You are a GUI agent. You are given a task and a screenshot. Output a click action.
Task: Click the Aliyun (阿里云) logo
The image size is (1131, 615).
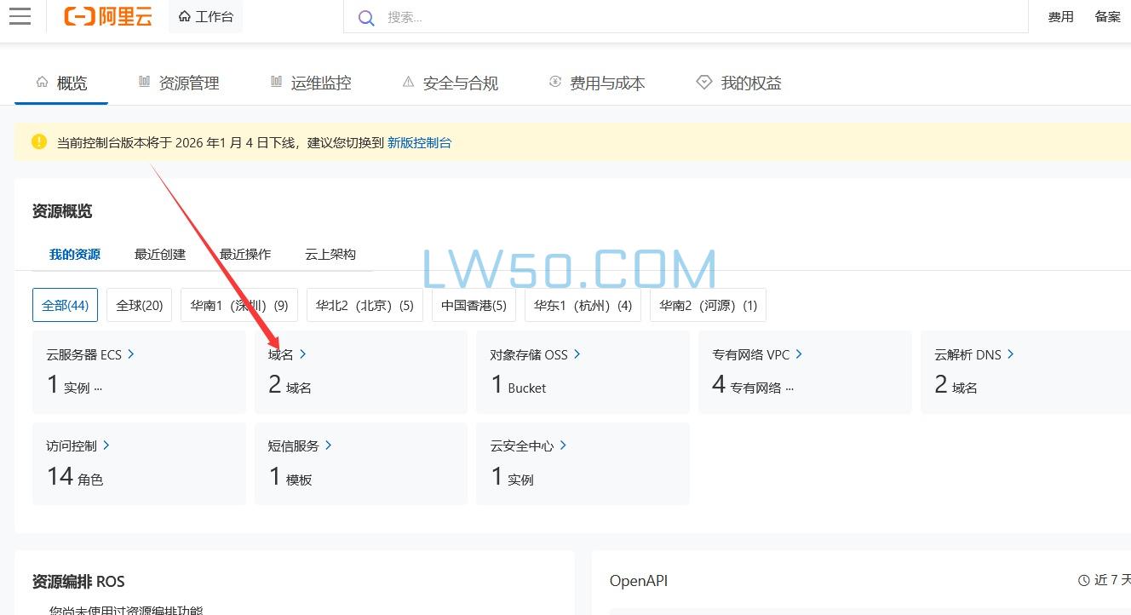(108, 16)
